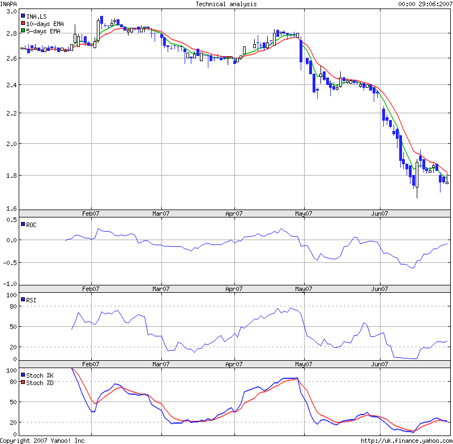This screenshot has height=444, width=453.
Task: Click the Copyright 2007 Yahoo! Inc text
Action: pyautogui.click(x=42, y=439)
